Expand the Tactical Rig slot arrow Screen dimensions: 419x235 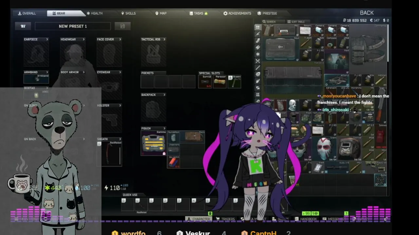pos(164,39)
